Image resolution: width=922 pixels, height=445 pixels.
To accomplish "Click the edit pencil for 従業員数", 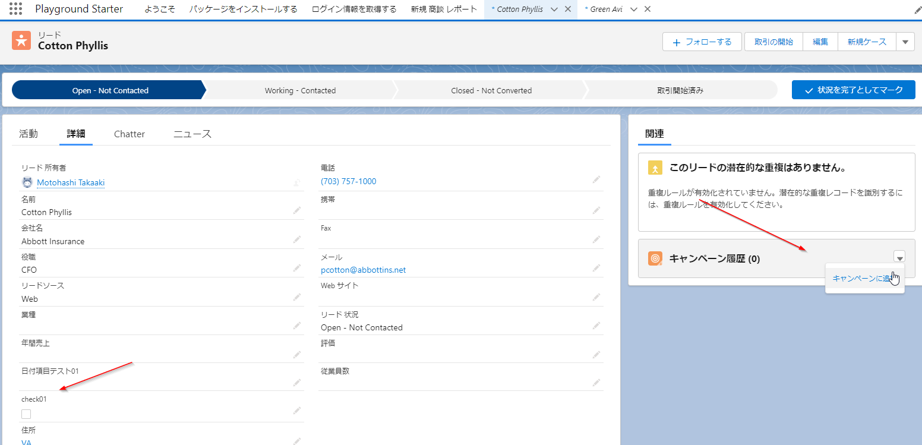I will click(596, 382).
